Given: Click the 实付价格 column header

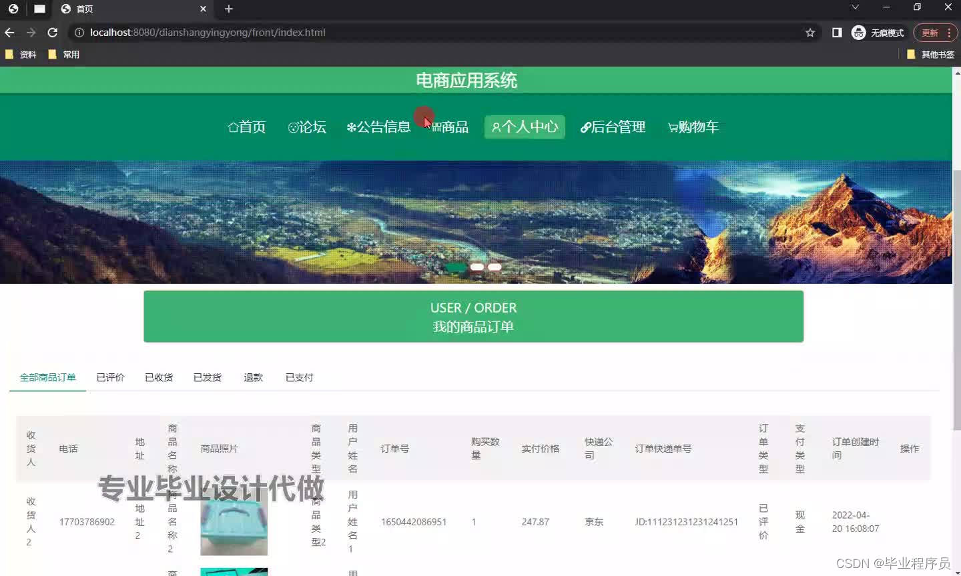Looking at the screenshot, I should [541, 449].
